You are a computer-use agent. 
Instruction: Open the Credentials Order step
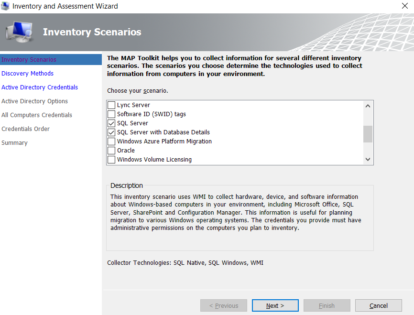pyautogui.click(x=25, y=129)
